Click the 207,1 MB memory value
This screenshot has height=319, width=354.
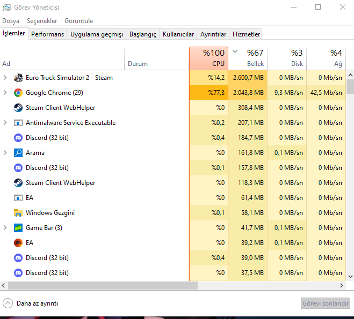click(251, 123)
